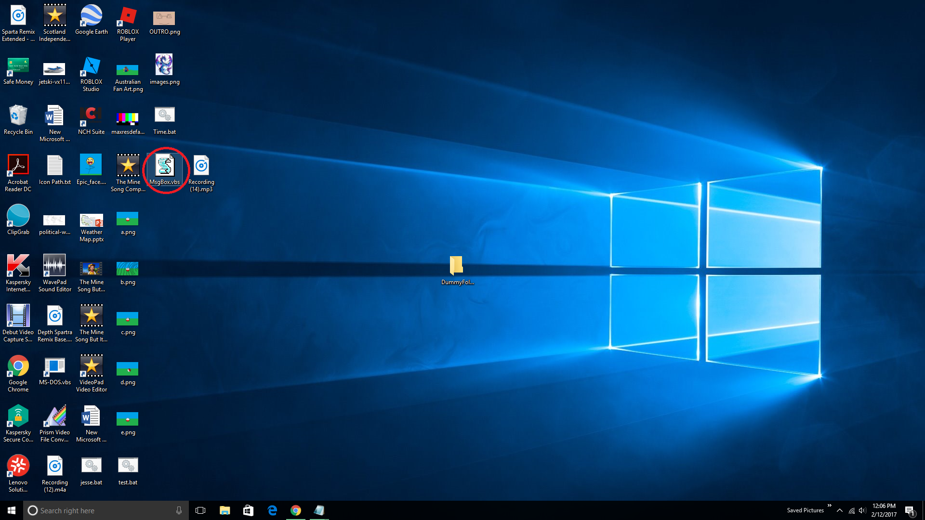Select the MsgBox.vbs script file

pos(165,170)
